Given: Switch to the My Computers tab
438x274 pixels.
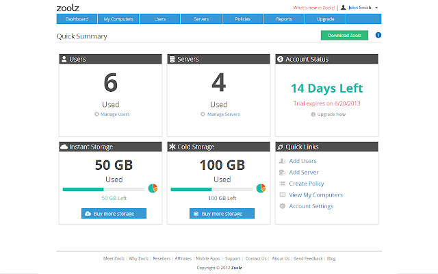Looking at the screenshot, I should [x=118, y=19].
